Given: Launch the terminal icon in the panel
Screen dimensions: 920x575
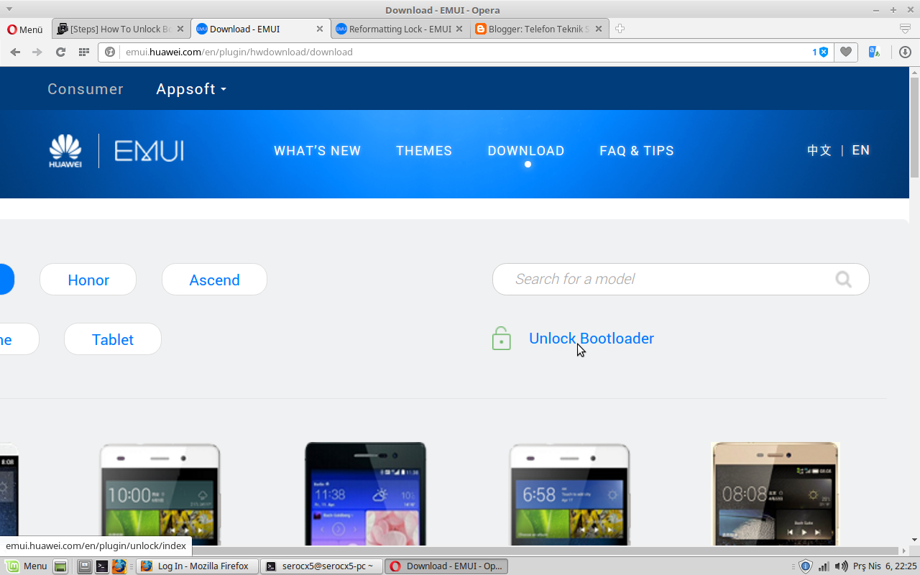Looking at the screenshot, I should [x=102, y=566].
